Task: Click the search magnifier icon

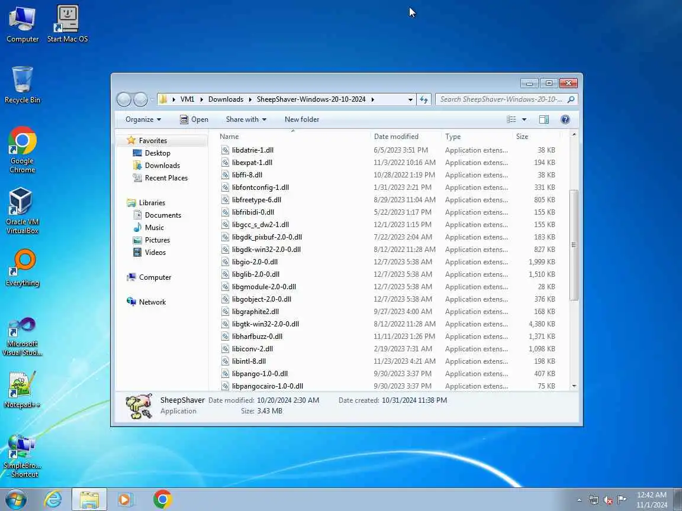Action: coord(571,99)
